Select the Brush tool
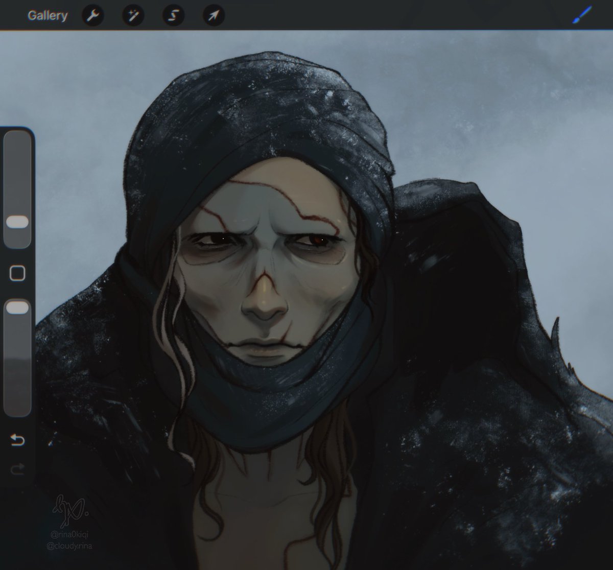613x570 pixels. [582, 15]
